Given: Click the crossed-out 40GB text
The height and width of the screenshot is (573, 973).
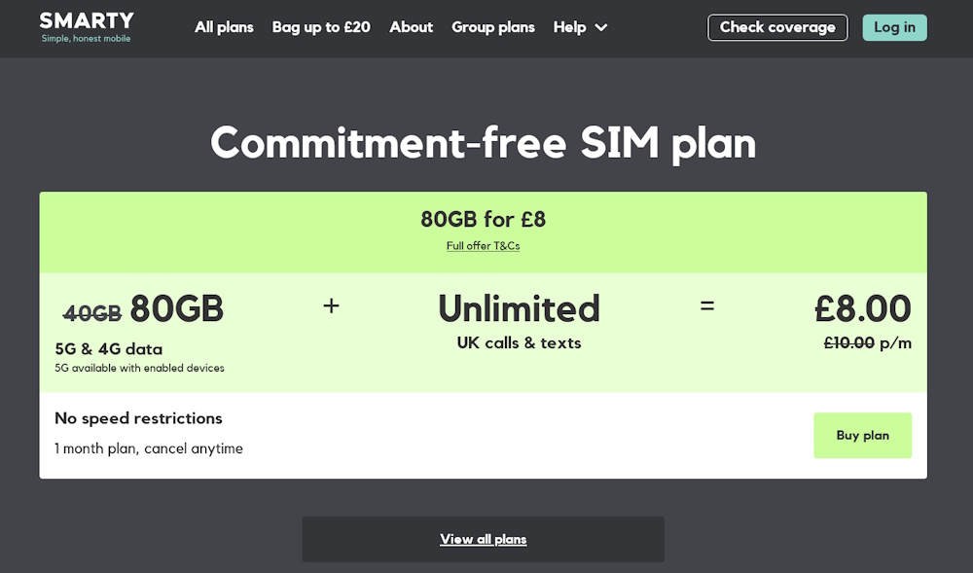Looking at the screenshot, I should pyautogui.click(x=92, y=313).
